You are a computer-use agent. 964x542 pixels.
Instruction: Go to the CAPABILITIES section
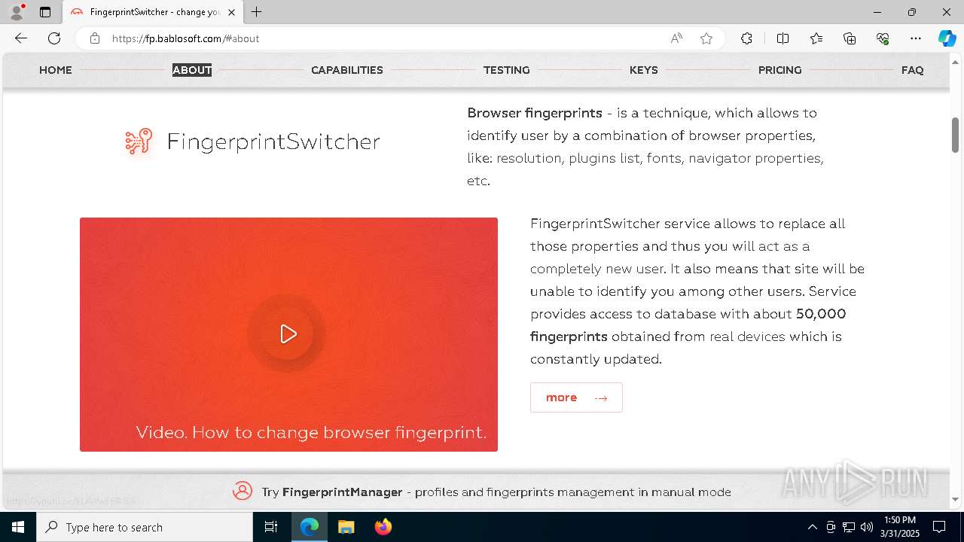(347, 70)
